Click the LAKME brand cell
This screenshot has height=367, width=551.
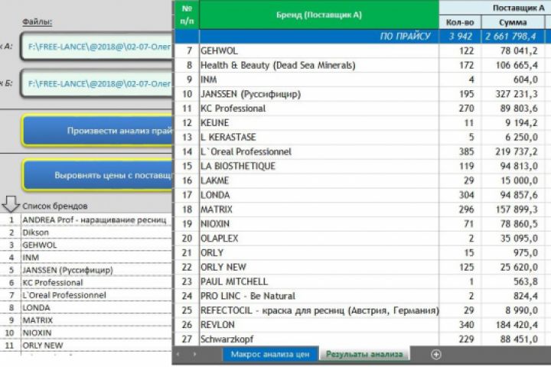pyautogui.click(x=319, y=180)
